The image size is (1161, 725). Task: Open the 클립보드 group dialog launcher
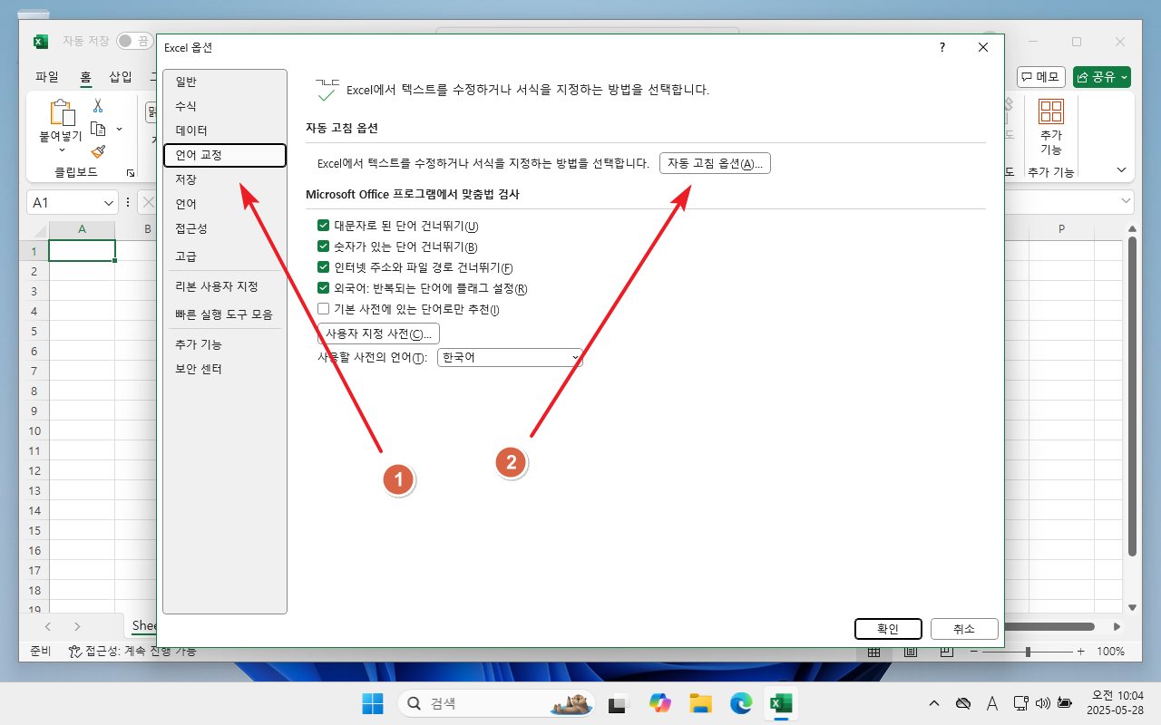tap(130, 172)
